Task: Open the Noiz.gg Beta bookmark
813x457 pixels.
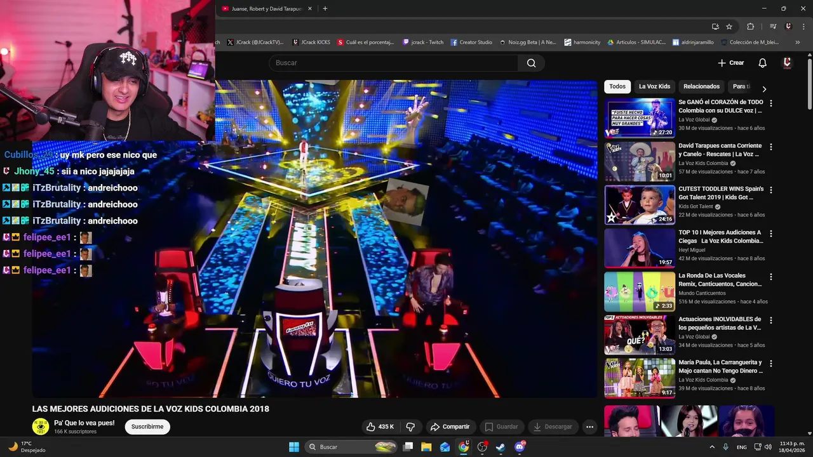Action: point(527,43)
